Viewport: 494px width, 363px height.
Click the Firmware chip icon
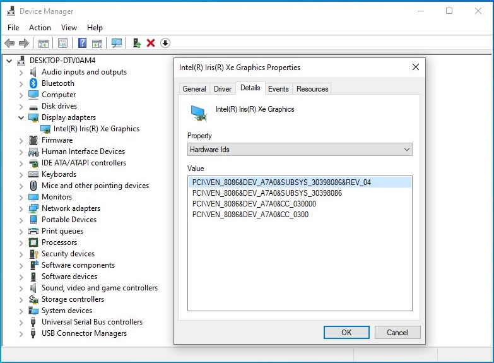(33, 140)
